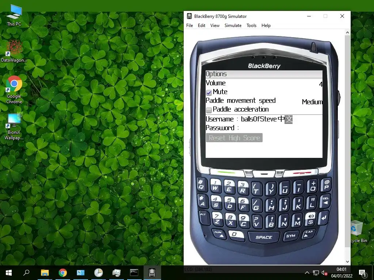This screenshot has width=374, height=280.
Task: Select the BioniX Wallpaper desktop shortcut
Action: (x=14, y=127)
